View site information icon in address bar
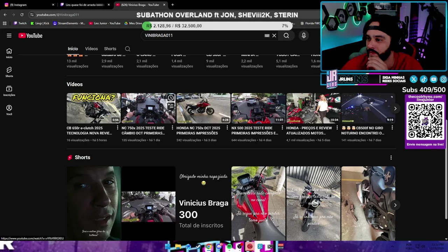Image resolution: width=448 pixels, height=252 pixels. click(32, 15)
